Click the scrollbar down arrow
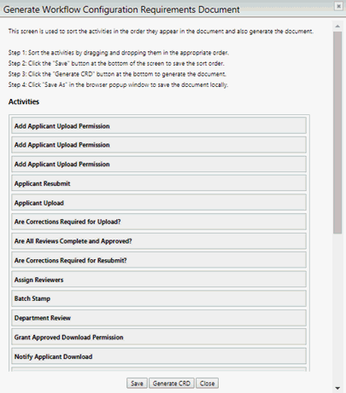Viewport: 346px width, 393px height. point(337,388)
